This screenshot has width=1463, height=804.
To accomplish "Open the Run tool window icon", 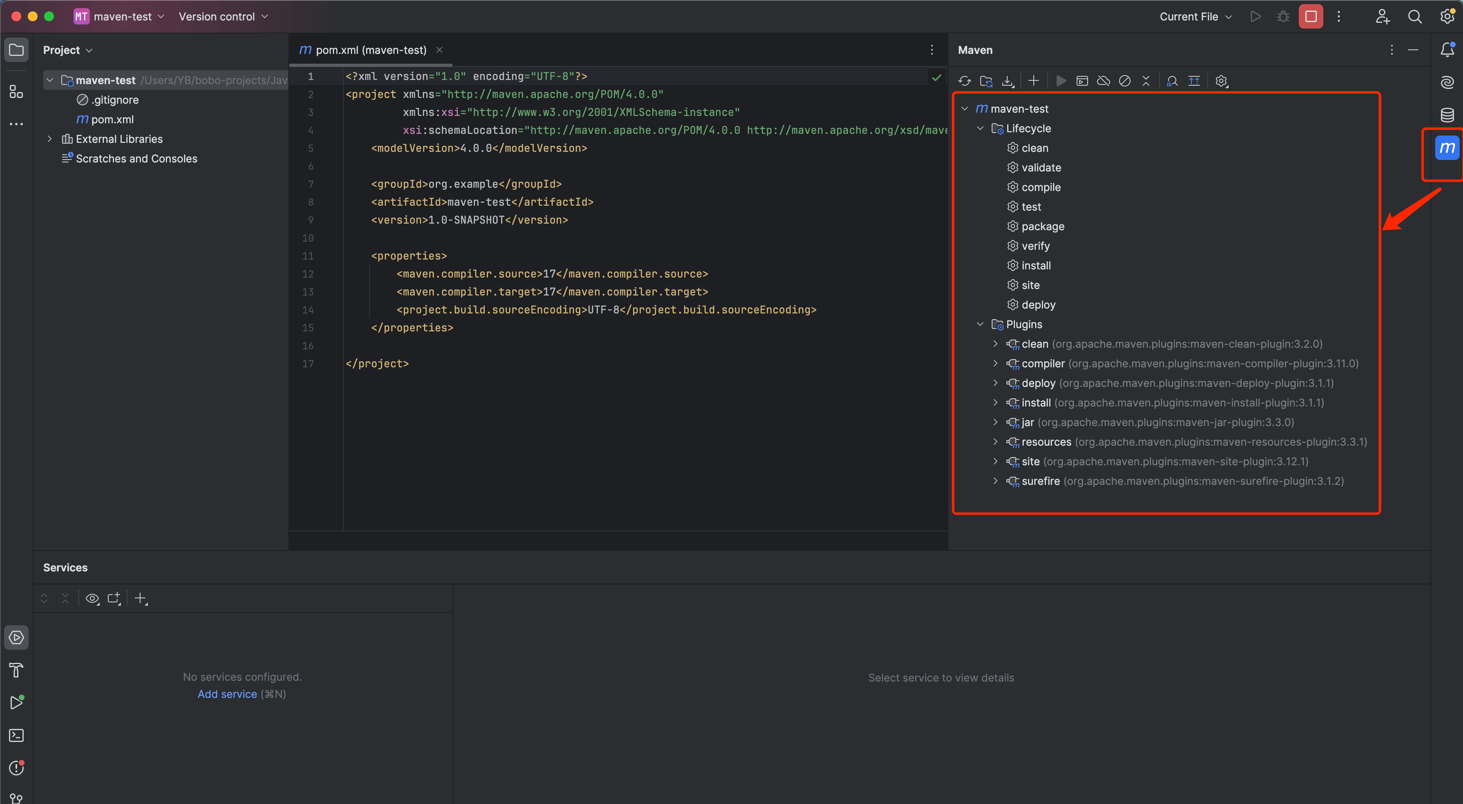I will click(16, 702).
